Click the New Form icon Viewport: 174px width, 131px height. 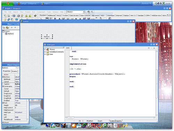coord(16,20)
